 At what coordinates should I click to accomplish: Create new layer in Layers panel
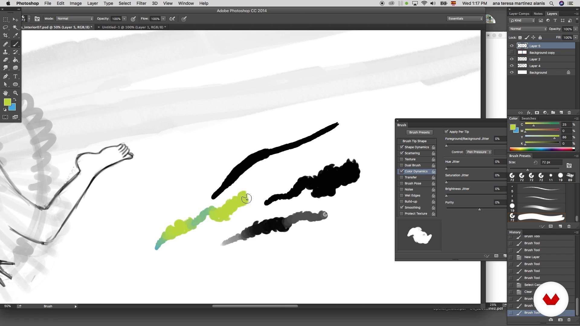coord(561,113)
